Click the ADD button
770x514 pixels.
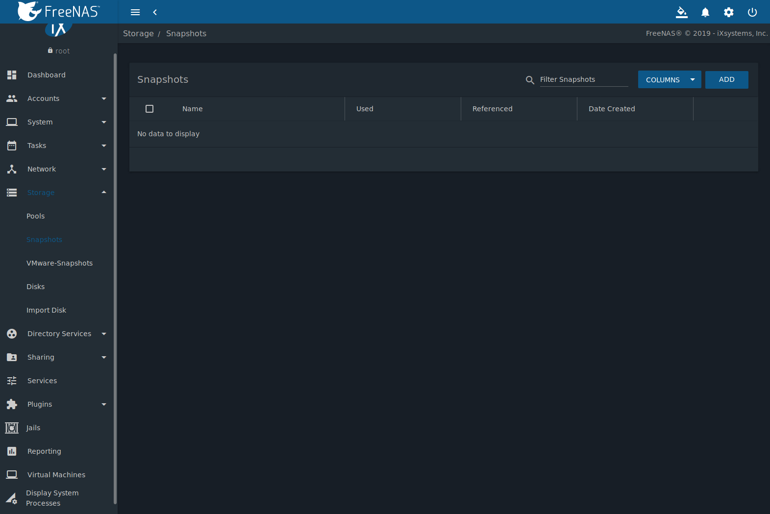click(x=726, y=80)
